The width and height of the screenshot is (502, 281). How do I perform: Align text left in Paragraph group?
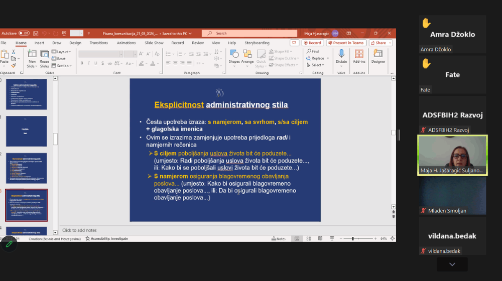pos(168,63)
